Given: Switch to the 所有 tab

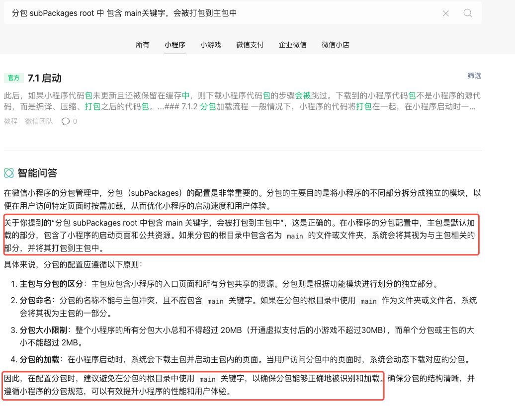Looking at the screenshot, I should click(x=142, y=45).
